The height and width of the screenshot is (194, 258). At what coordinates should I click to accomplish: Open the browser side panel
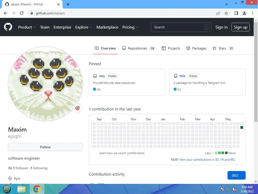click(x=236, y=13)
